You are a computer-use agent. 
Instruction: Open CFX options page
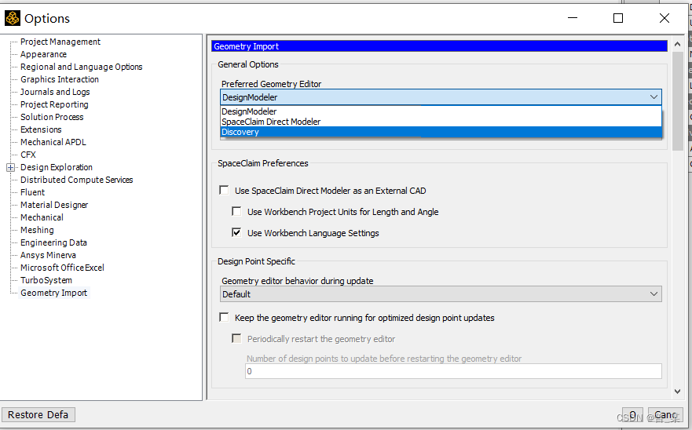pos(27,155)
